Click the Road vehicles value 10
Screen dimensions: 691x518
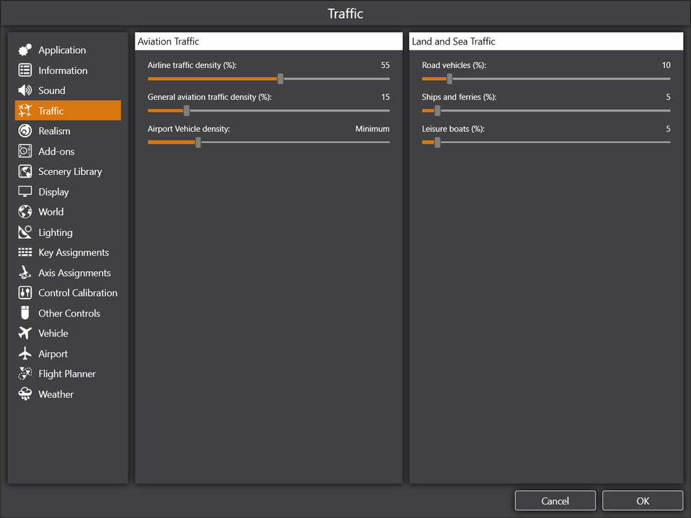click(x=666, y=65)
